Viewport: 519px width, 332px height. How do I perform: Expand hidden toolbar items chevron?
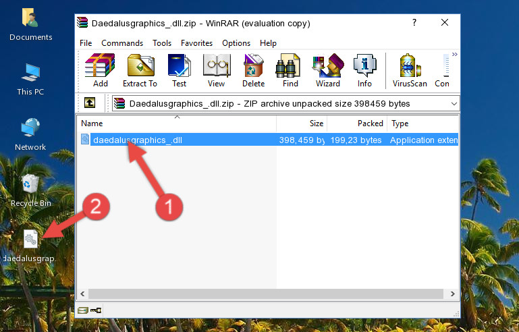tap(455, 54)
